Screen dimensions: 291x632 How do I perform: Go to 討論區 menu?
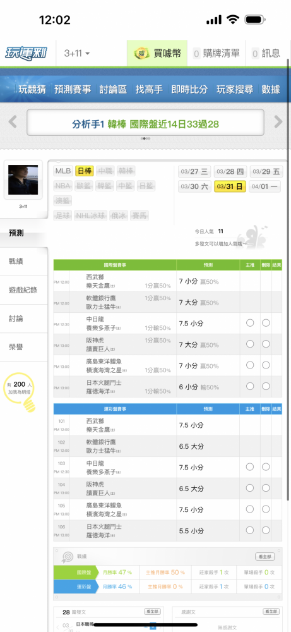click(113, 89)
